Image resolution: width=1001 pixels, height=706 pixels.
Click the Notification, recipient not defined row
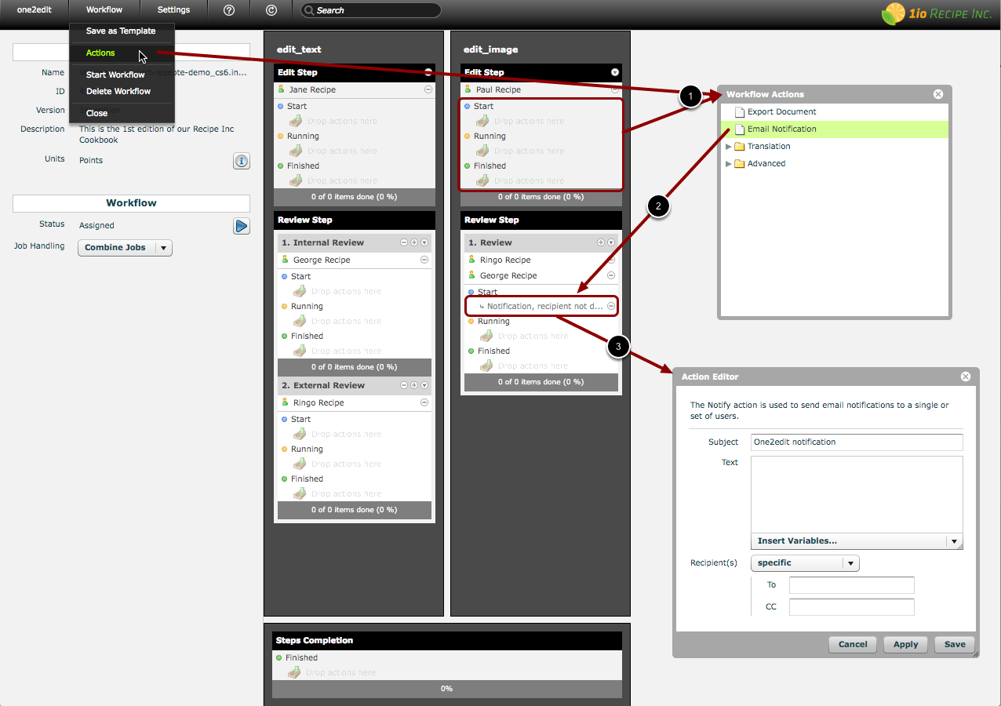click(x=541, y=306)
